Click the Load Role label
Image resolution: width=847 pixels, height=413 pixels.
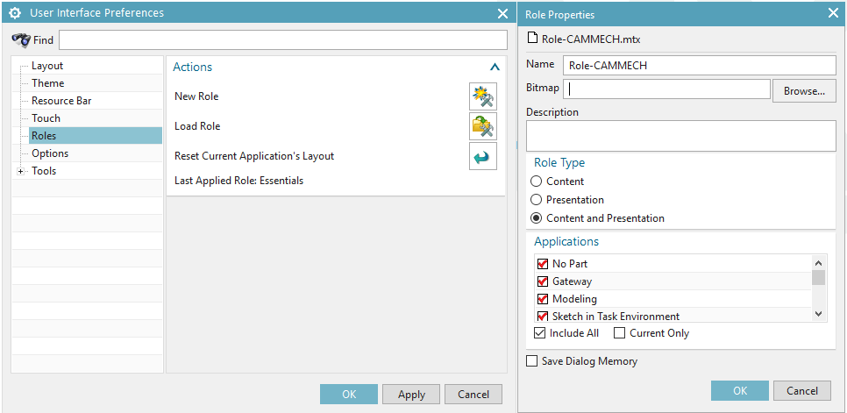tap(197, 126)
